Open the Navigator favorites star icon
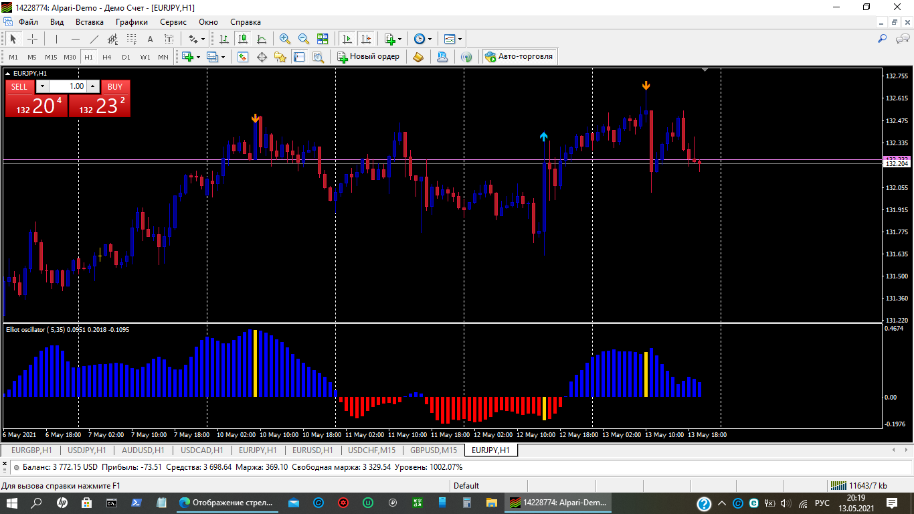Image resolution: width=914 pixels, height=514 pixels. tap(280, 57)
